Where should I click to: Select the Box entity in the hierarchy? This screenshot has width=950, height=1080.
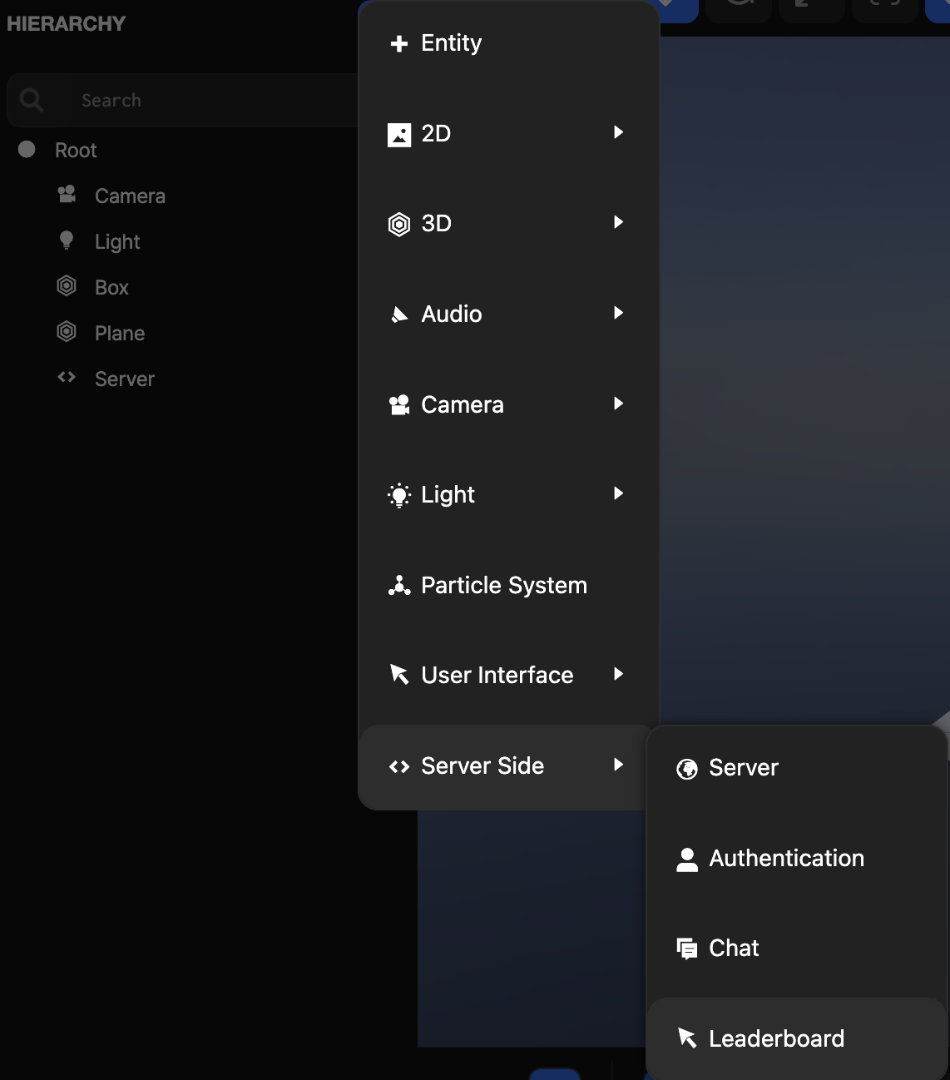point(110,286)
